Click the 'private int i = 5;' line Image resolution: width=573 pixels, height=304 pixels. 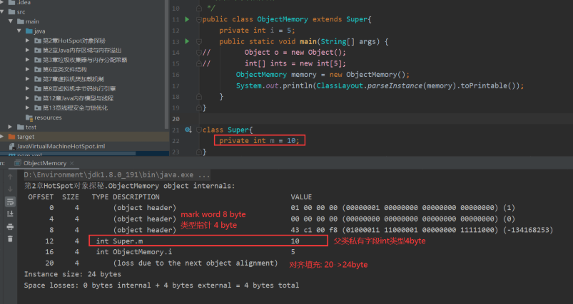click(257, 30)
